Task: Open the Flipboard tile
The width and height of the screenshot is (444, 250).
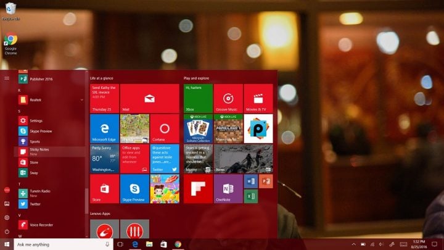Action: 198,189
